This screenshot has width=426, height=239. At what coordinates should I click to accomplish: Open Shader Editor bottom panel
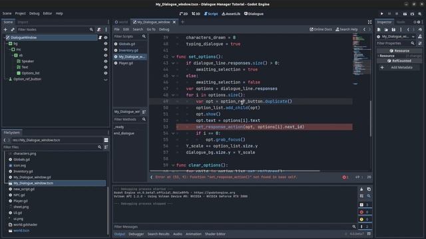coord(215,234)
